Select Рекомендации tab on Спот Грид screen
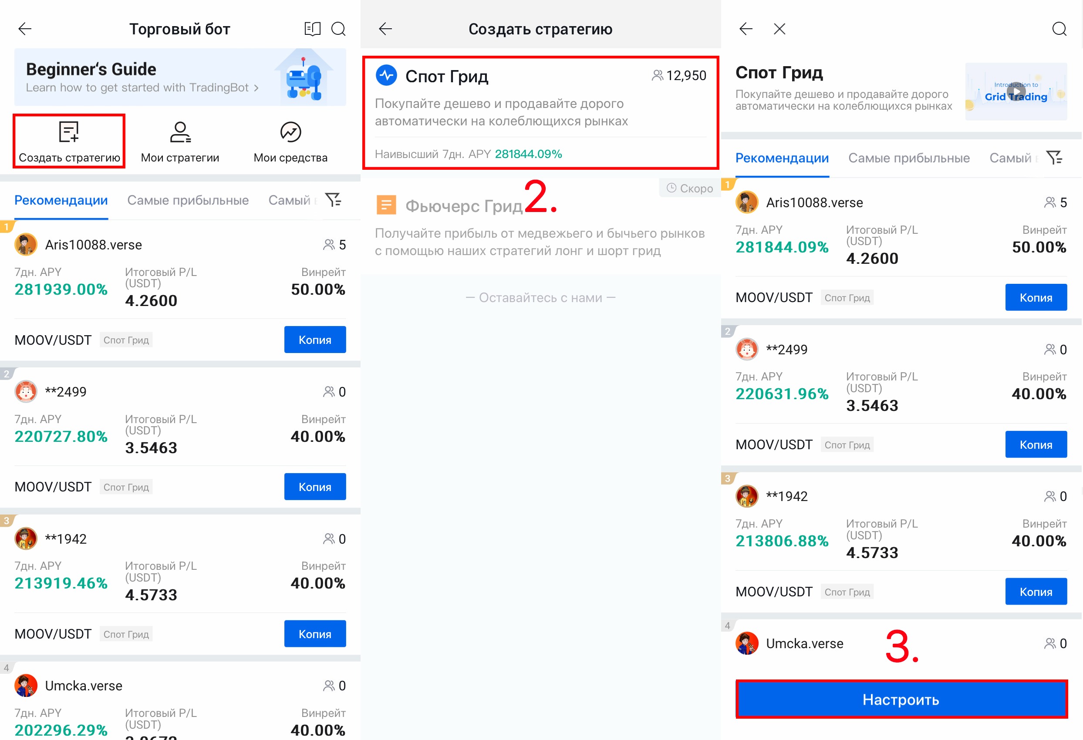 click(782, 158)
